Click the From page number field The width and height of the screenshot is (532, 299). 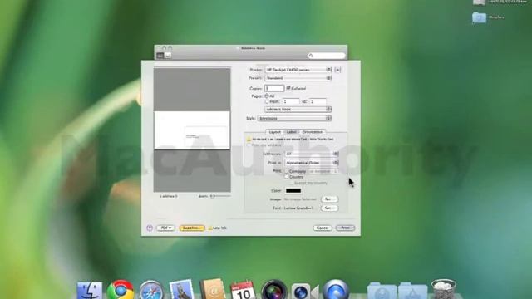tap(291, 101)
